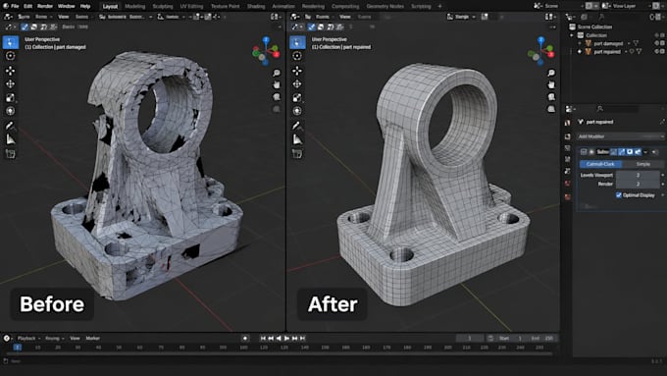This screenshot has height=376, width=667.
Task: Toggle visibility of Collection in outliner
Action: (x=657, y=35)
